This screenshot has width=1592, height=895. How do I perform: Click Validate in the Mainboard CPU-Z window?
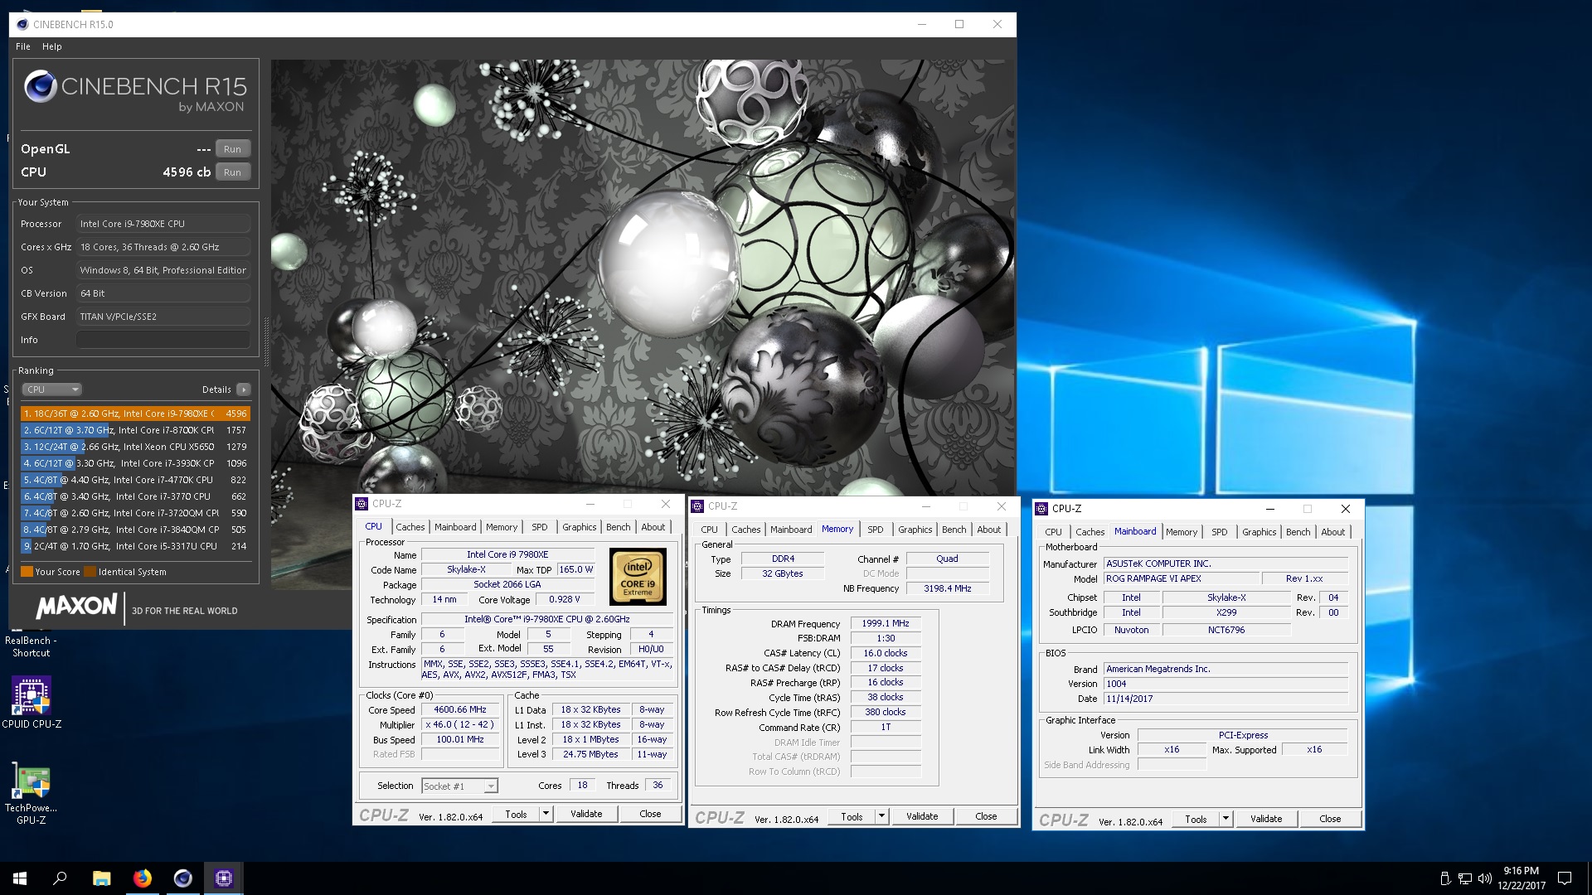point(1266,819)
